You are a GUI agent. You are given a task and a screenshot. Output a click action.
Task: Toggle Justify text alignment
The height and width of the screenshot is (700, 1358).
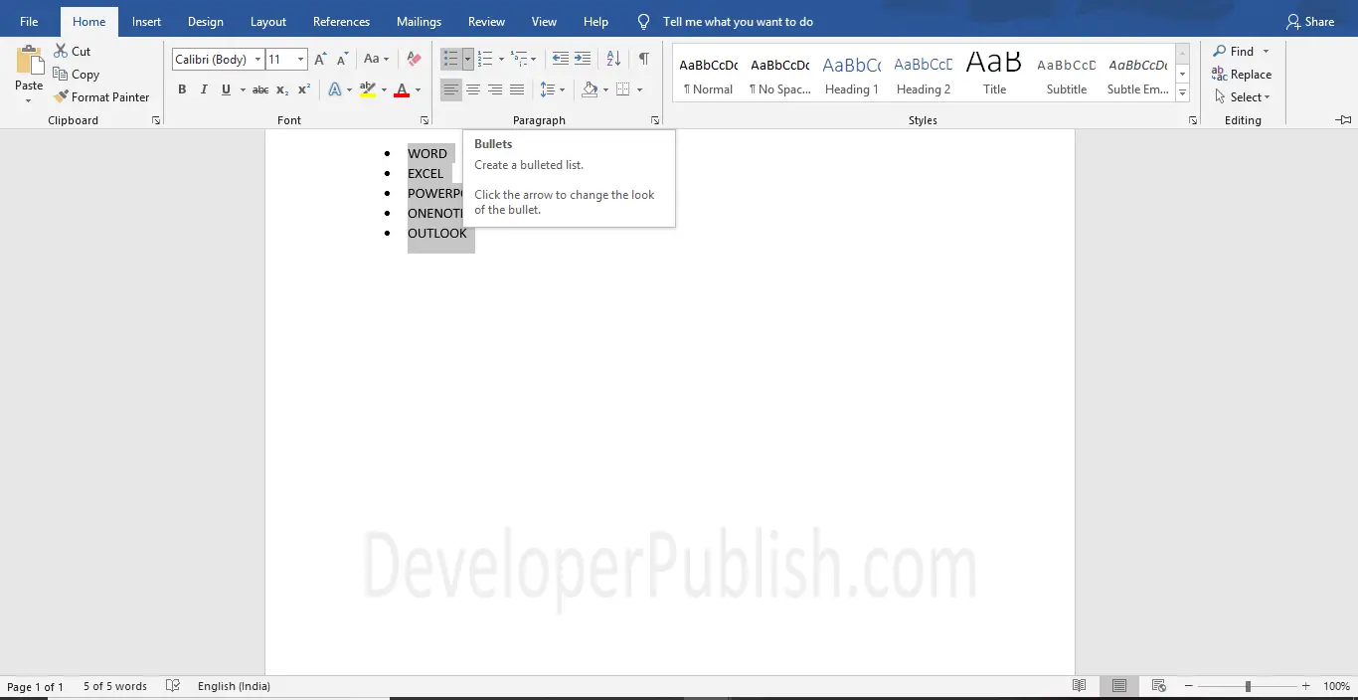click(517, 89)
